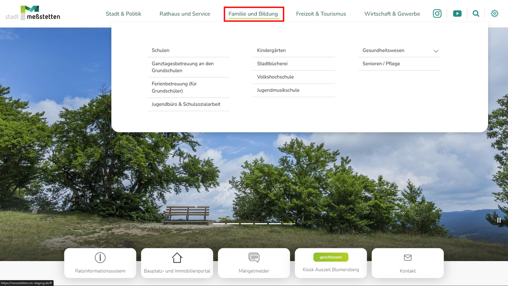Click the Ratsinformationssystem info icon
The image size is (508, 286).
click(x=100, y=257)
